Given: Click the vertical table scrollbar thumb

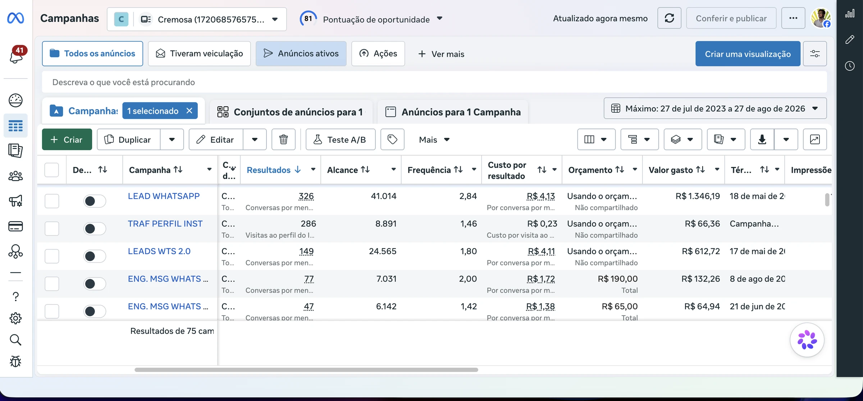Looking at the screenshot, I should pyautogui.click(x=827, y=200).
